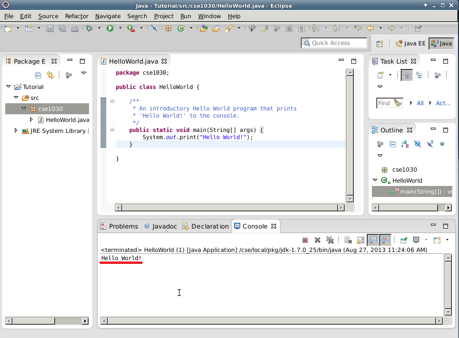This screenshot has height=338, width=459.
Task: Toggle Categorized view in Task List
Action: click(407, 75)
